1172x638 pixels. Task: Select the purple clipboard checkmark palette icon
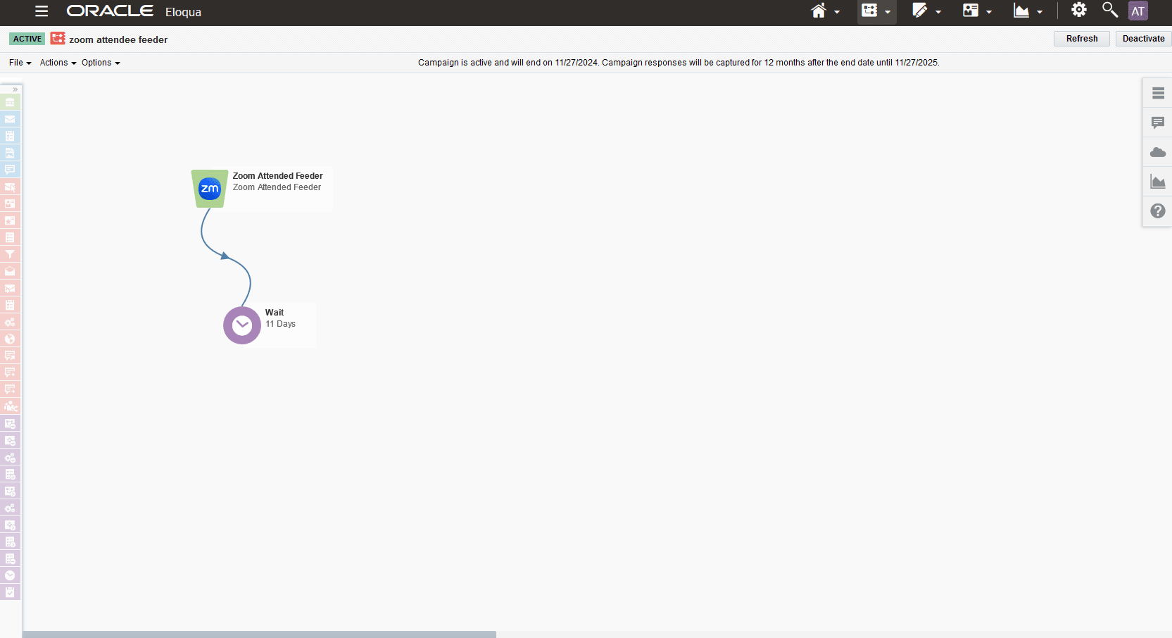coord(10,592)
